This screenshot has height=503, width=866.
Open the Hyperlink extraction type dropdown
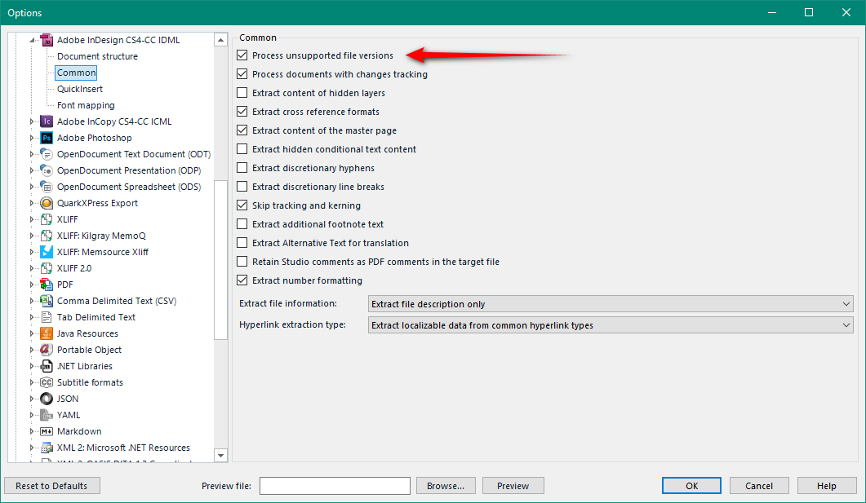tap(611, 324)
